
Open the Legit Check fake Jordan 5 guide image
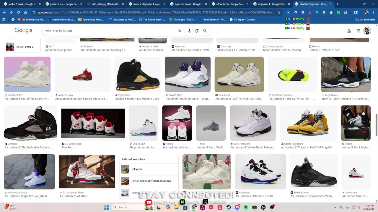[346, 74]
